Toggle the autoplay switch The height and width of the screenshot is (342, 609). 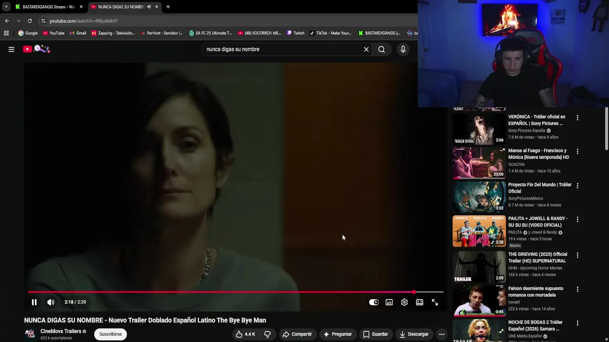[x=374, y=302]
